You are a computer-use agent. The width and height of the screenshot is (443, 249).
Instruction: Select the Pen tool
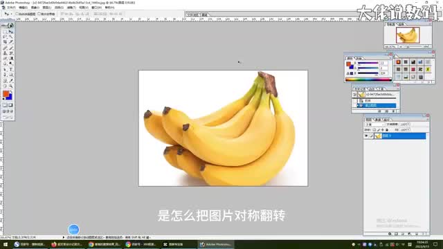click(5, 75)
